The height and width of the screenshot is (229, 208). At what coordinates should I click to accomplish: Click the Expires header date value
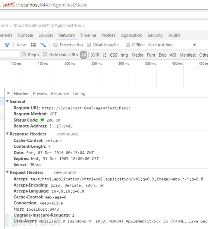(65, 158)
